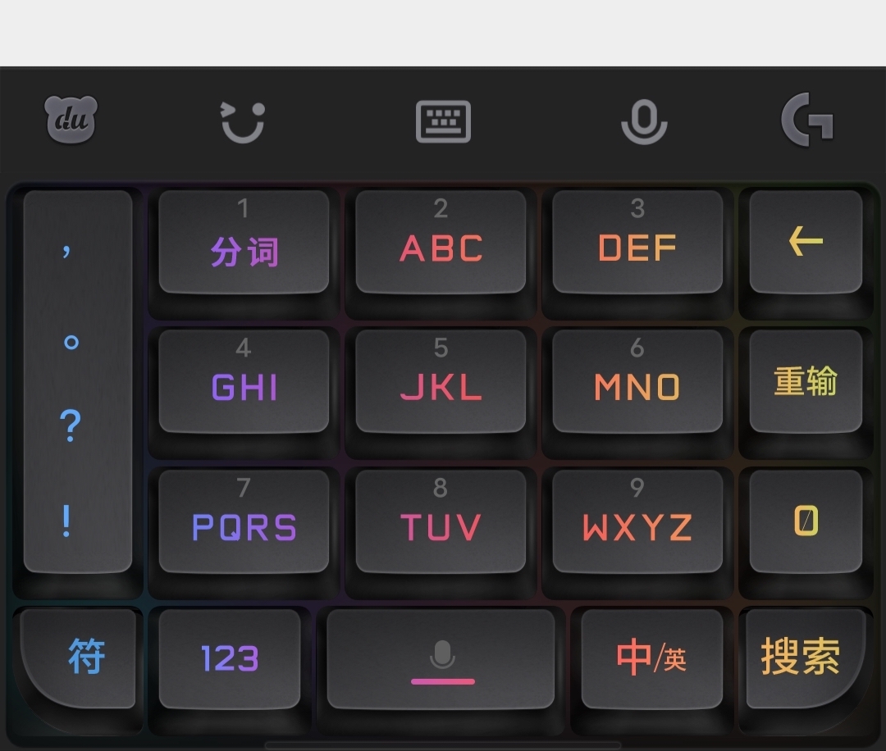This screenshot has height=751, width=886.
Task: Tap the Logitech G logo icon
Action: click(807, 120)
